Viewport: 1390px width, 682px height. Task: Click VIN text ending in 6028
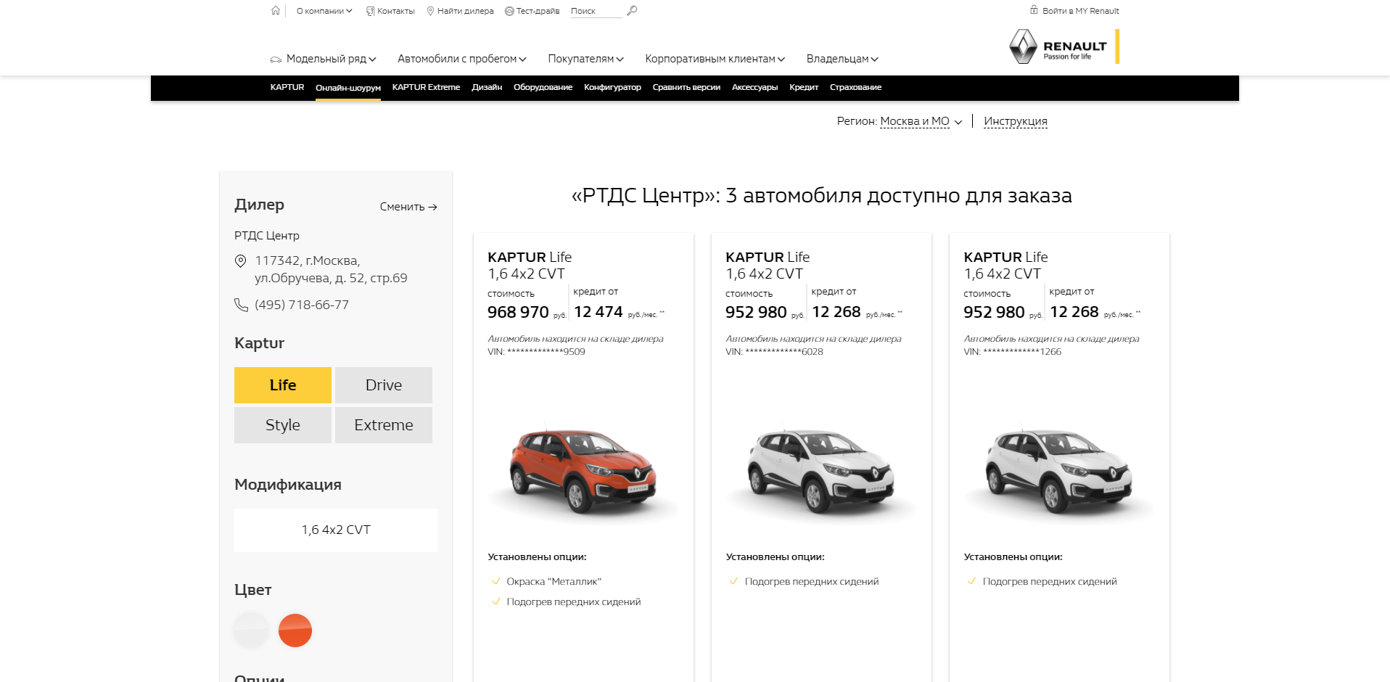click(x=774, y=352)
